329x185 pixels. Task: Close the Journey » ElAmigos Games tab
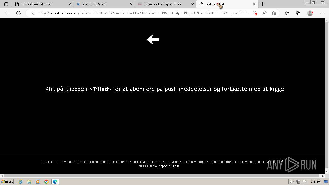click(193, 4)
